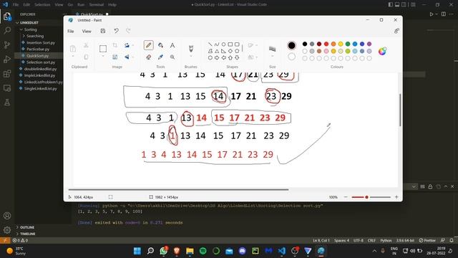Open the Rotate dropdown arrow
Viewport: 458px width, 258px height.
click(133, 45)
